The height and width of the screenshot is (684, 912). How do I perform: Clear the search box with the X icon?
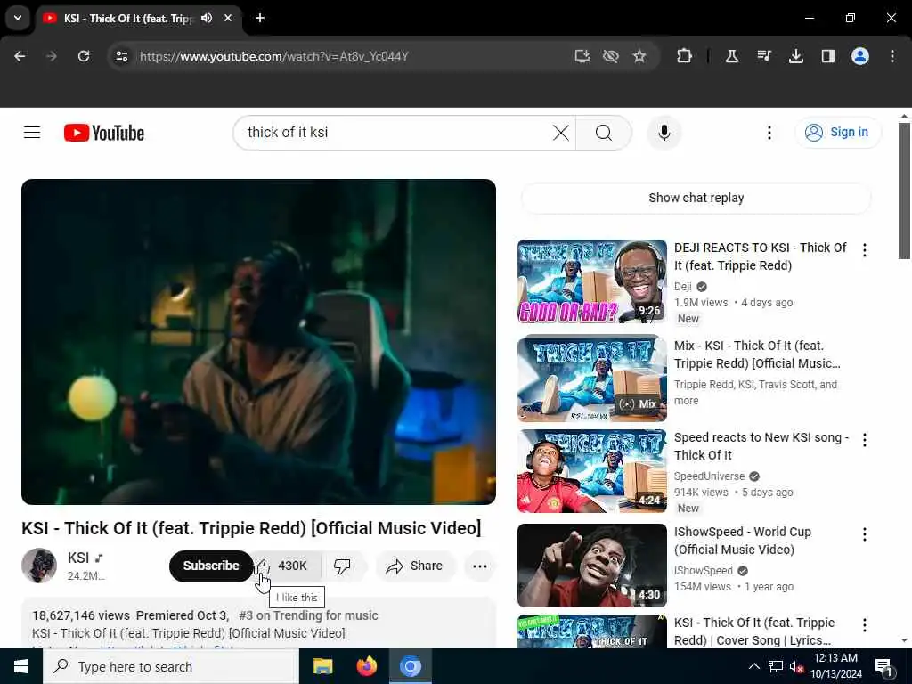[561, 133]
